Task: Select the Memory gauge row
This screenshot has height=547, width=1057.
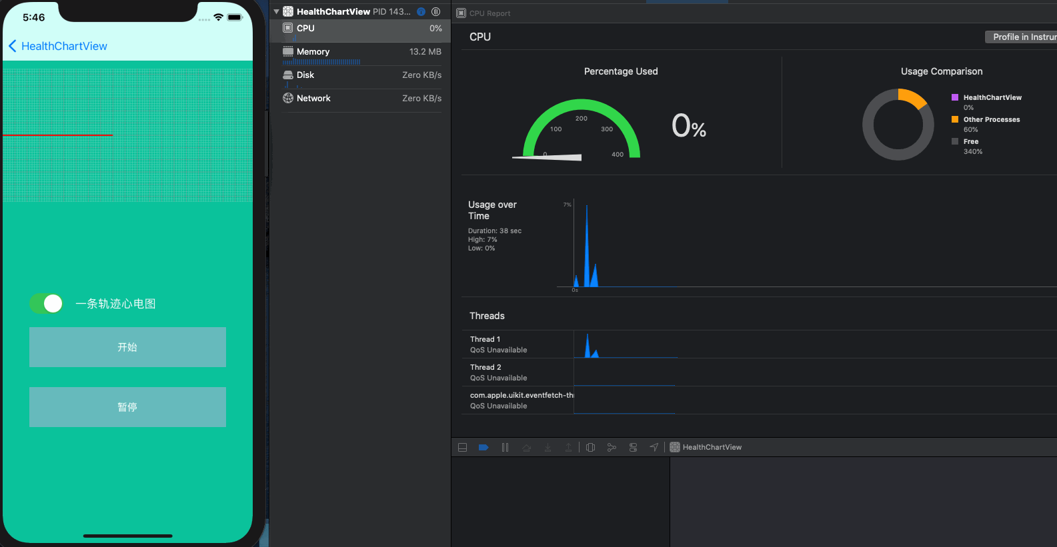Action: point(361,54)
